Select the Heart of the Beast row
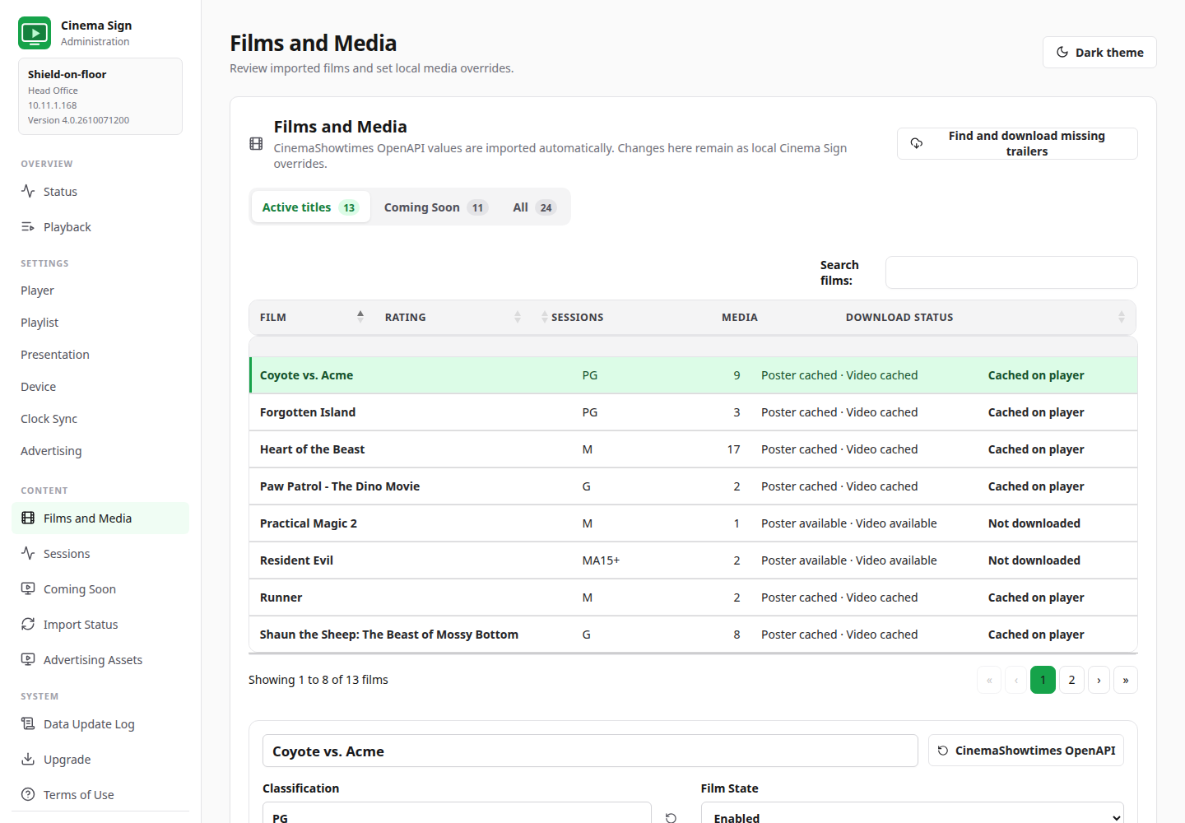This screenshot has height=823, width=1185. (x=693, y=449)
